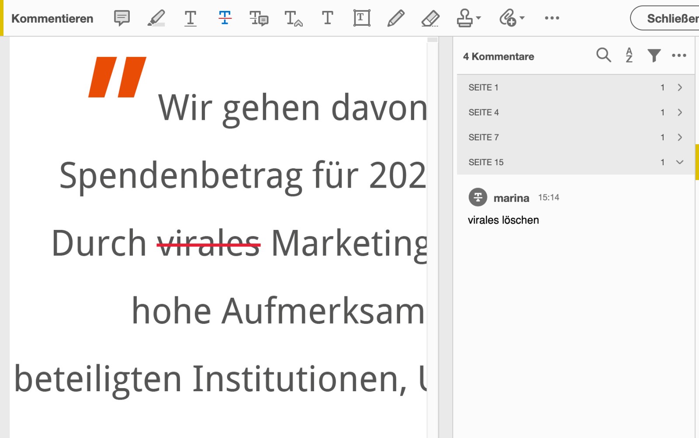Open the comment sorting options
Viewport: 699px width, 438px height.
(x=629, y=56)
